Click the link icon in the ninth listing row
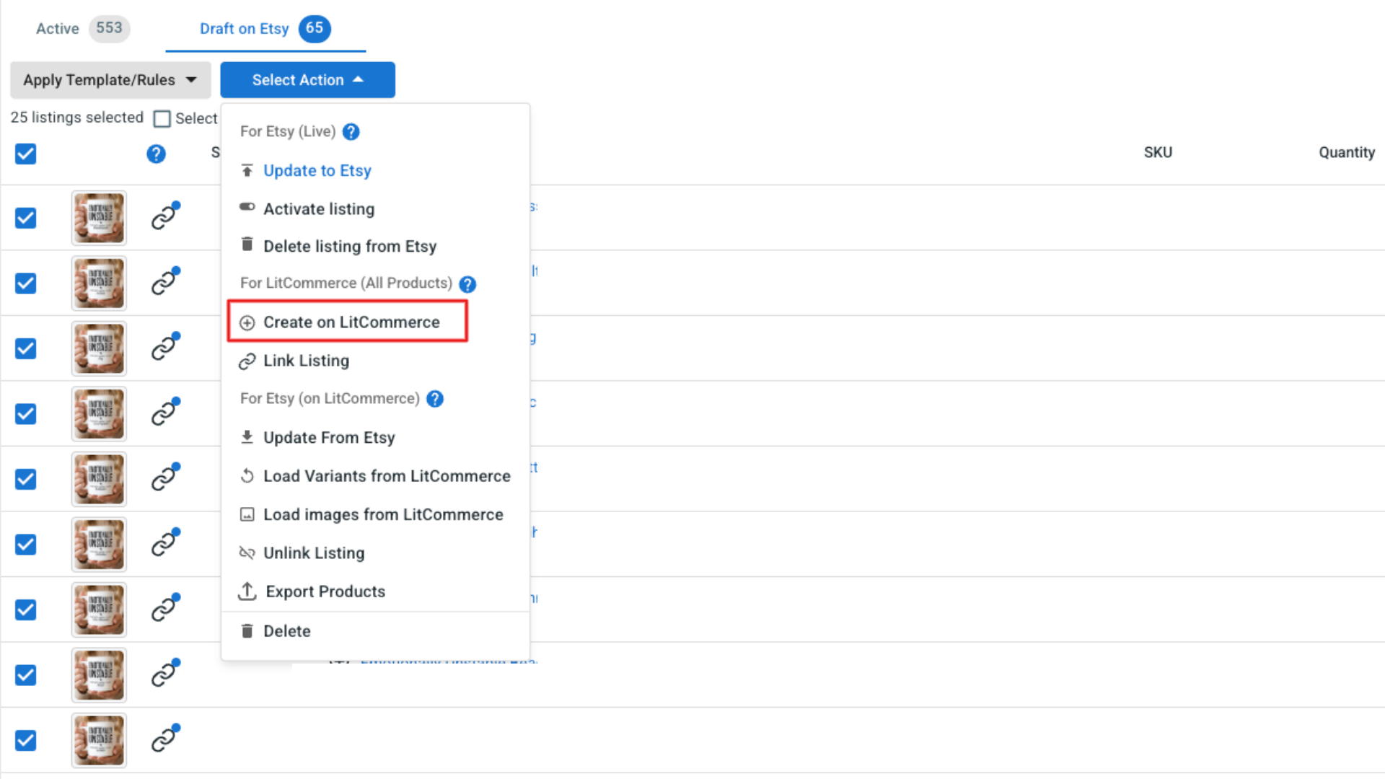This screenshot has width=1385, height=779. tap(165, 739)
